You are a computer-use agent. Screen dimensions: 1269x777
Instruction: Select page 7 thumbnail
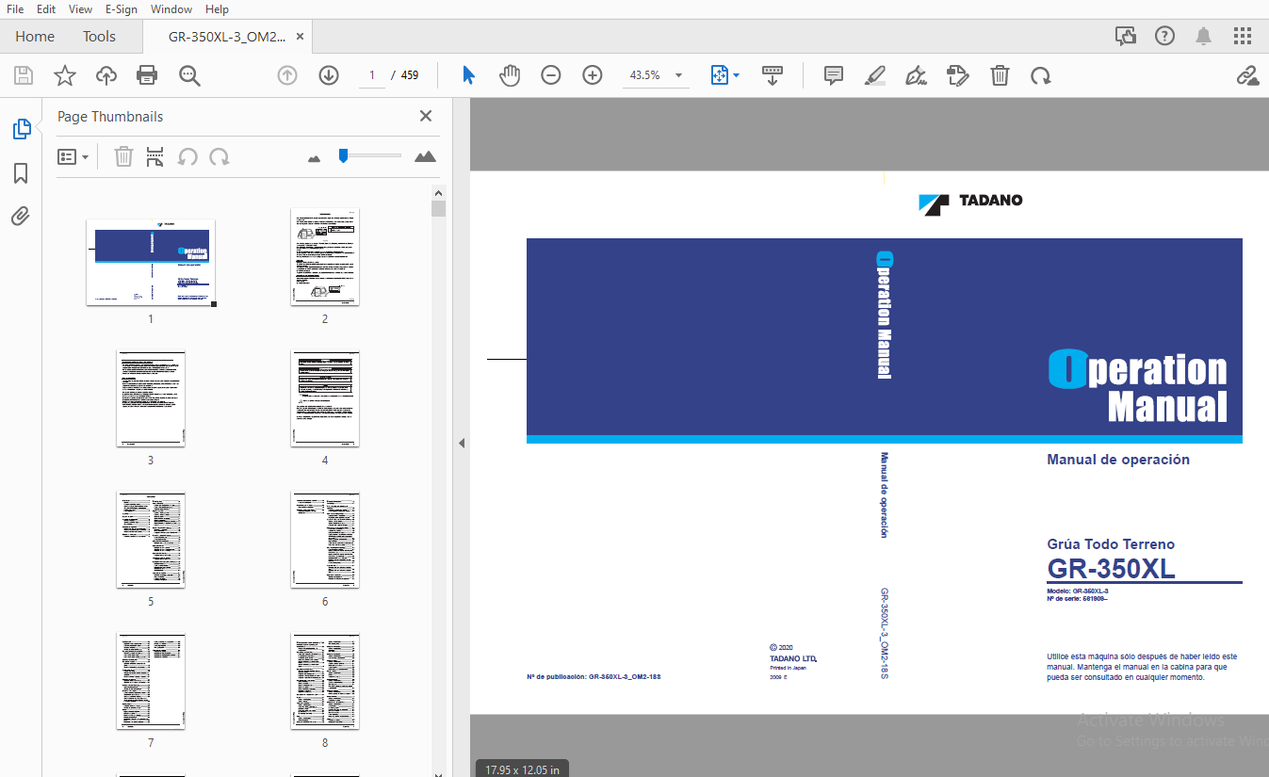pos(151,681)
